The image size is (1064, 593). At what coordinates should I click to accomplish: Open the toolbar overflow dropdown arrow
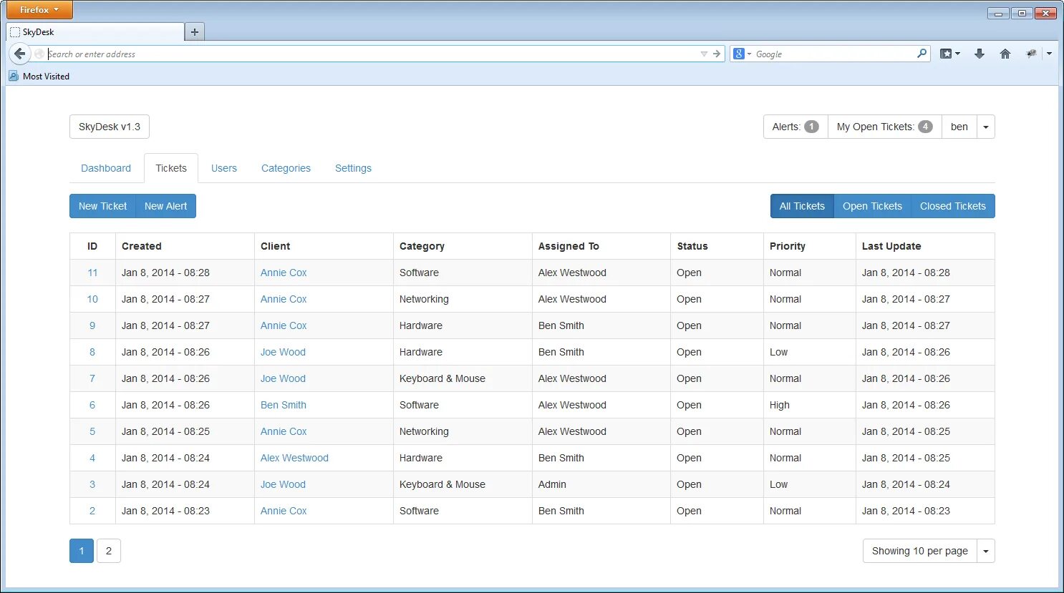1049,54
